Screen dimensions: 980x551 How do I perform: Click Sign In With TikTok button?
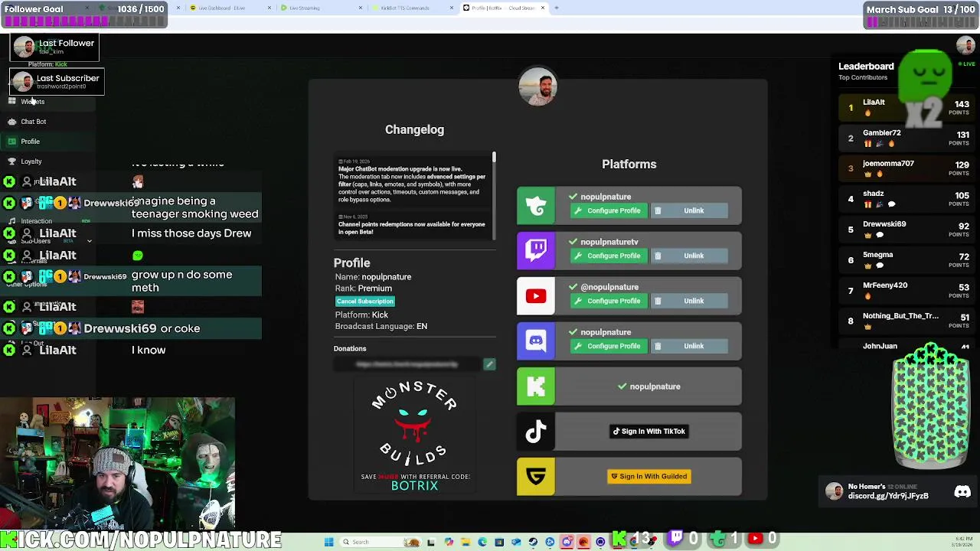click(x=648, y=432)
